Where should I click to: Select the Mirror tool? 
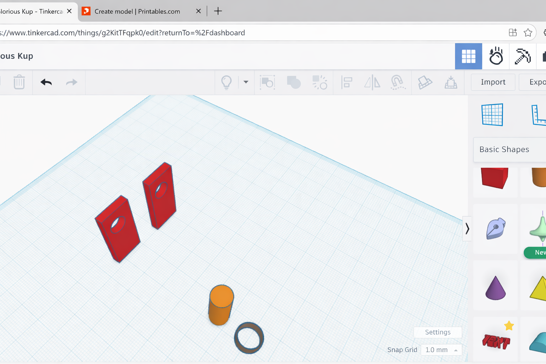tap(372, 82)
